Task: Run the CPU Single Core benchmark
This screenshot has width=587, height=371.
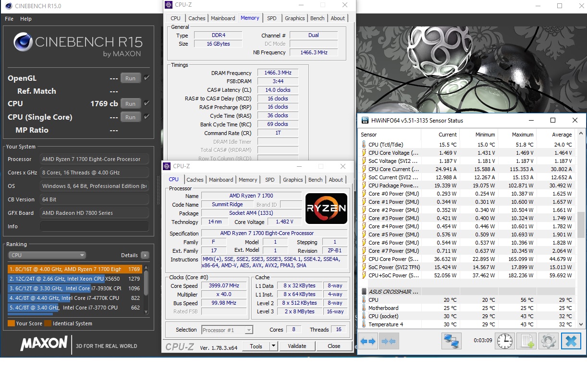Action: point(130,117)
